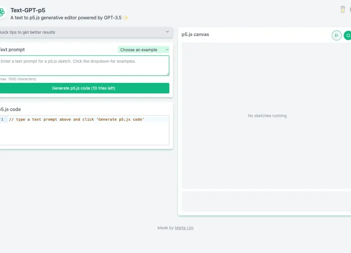Image resolution: width=351 pixels, height=253 pixels.
Task: Click the 'p5.js code' heading
Action: click(10, 109)
